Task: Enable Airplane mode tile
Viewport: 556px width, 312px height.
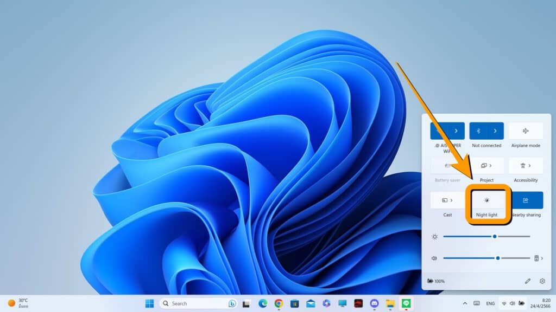Action: point(526,131)
